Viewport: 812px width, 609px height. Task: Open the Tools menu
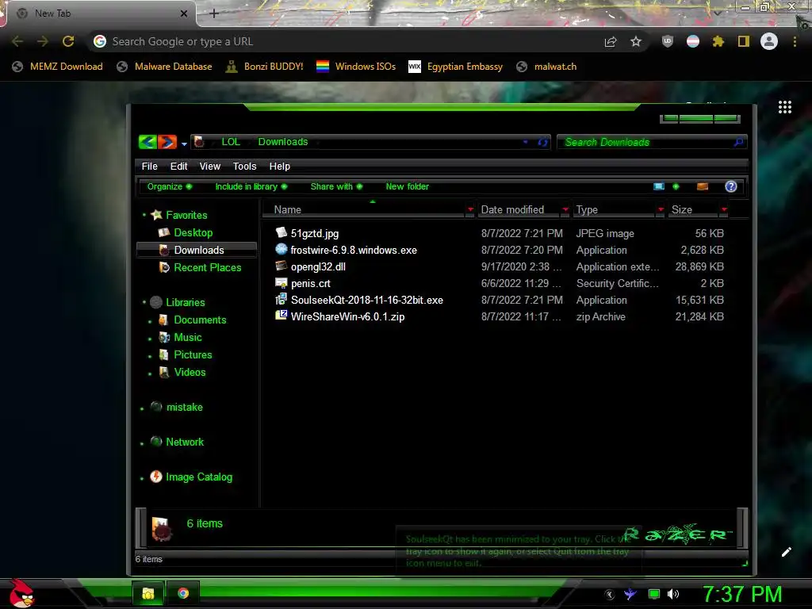tap(244, 167)
